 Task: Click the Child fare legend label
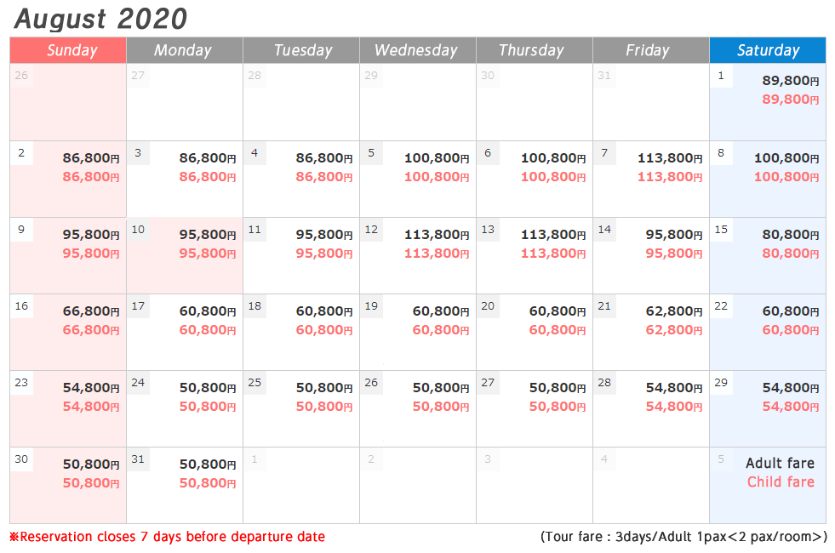tap(781, 482)
